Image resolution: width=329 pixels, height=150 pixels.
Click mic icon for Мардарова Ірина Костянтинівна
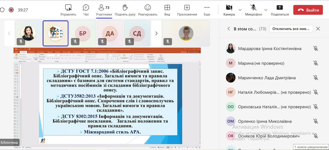[316, 48]
